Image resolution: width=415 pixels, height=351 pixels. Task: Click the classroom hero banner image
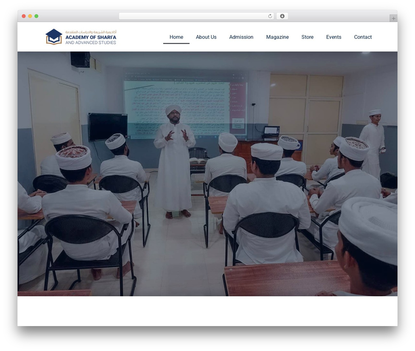207,174
